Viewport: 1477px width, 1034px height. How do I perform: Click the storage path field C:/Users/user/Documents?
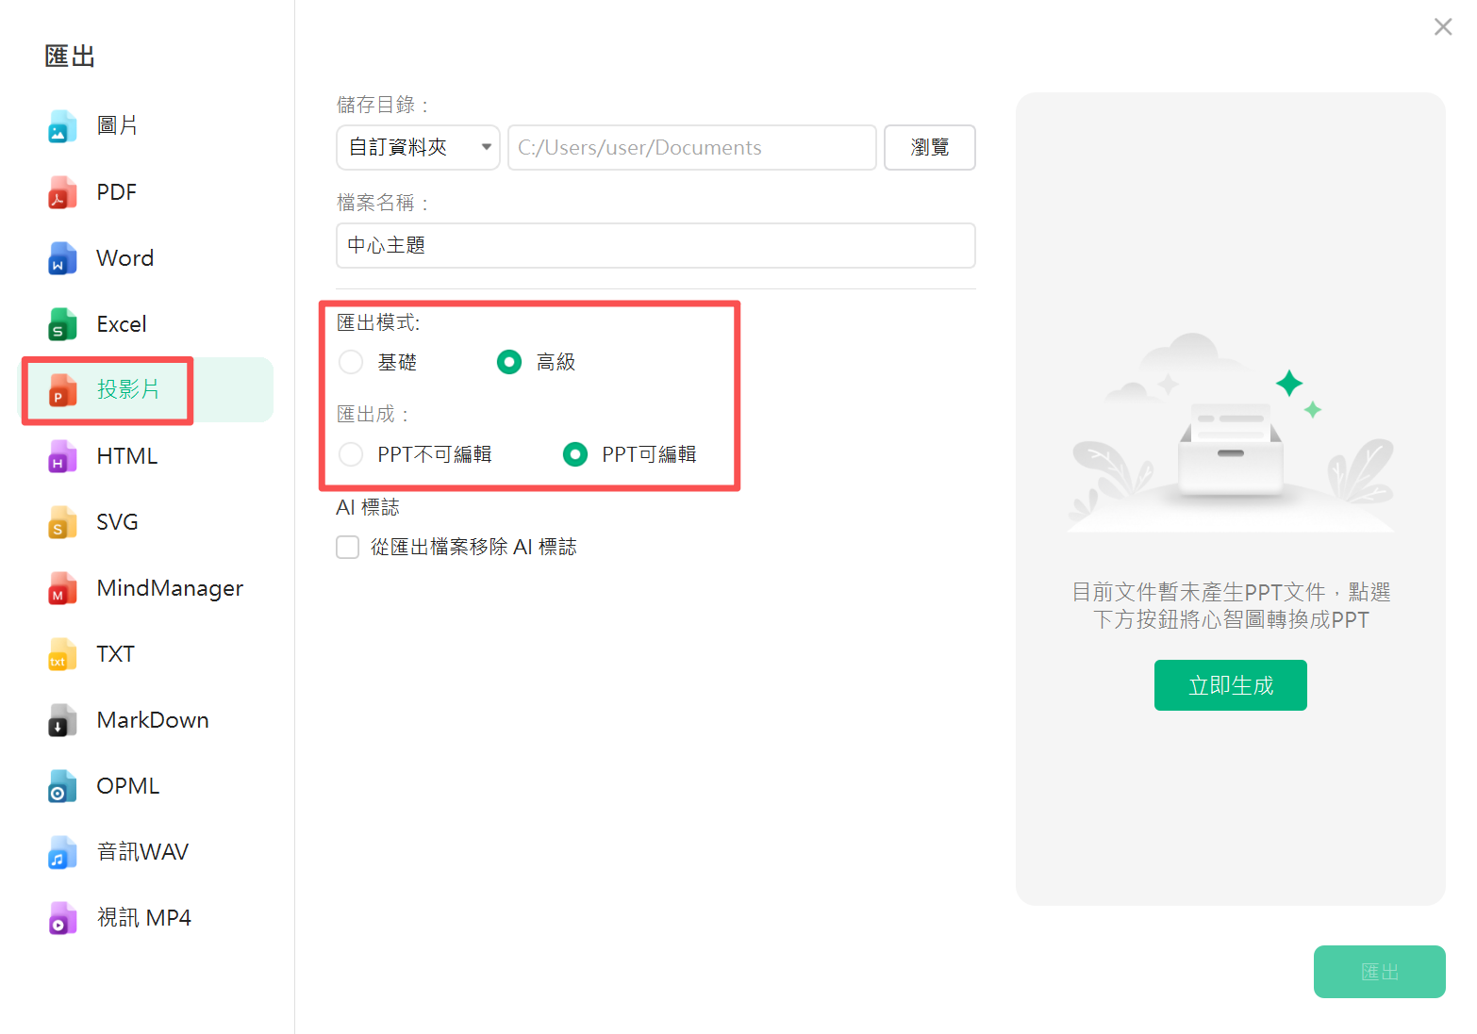point(691,148)
